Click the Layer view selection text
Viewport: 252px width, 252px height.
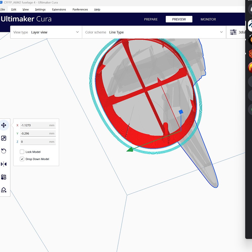point(39,32)
